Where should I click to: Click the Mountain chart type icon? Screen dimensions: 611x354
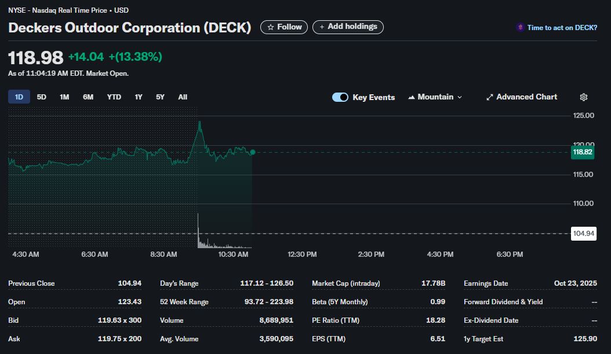(411, 97)
